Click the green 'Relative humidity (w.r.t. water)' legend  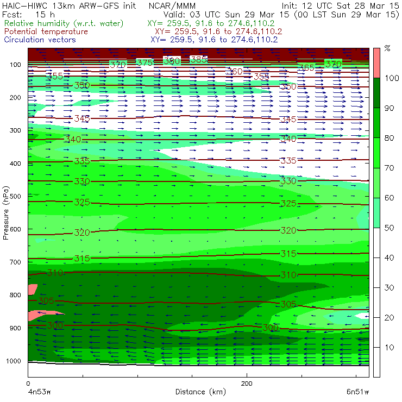pos(64,23)
